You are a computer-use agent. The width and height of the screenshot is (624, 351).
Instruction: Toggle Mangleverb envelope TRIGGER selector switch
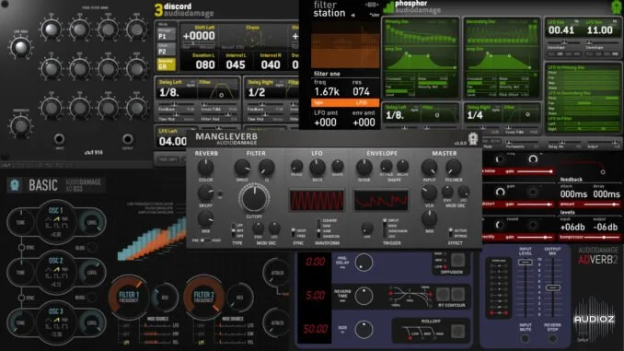(x=385, y=228)
